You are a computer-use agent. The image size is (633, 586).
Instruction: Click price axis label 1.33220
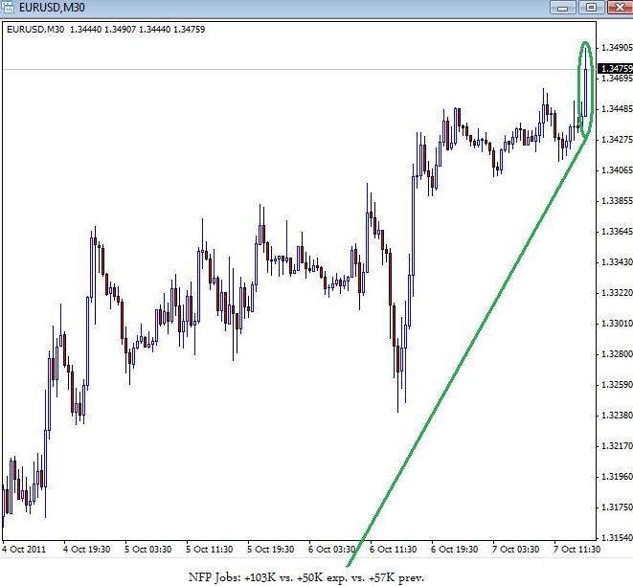coord(617,293)
